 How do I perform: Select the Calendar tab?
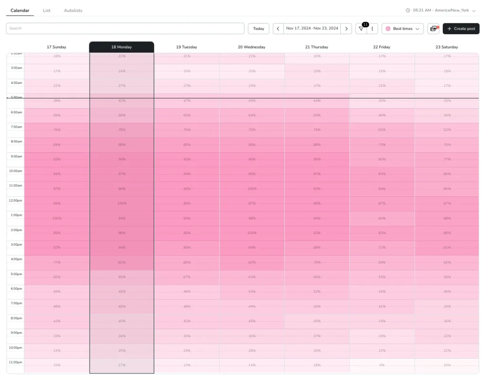(x=20, y=10)
